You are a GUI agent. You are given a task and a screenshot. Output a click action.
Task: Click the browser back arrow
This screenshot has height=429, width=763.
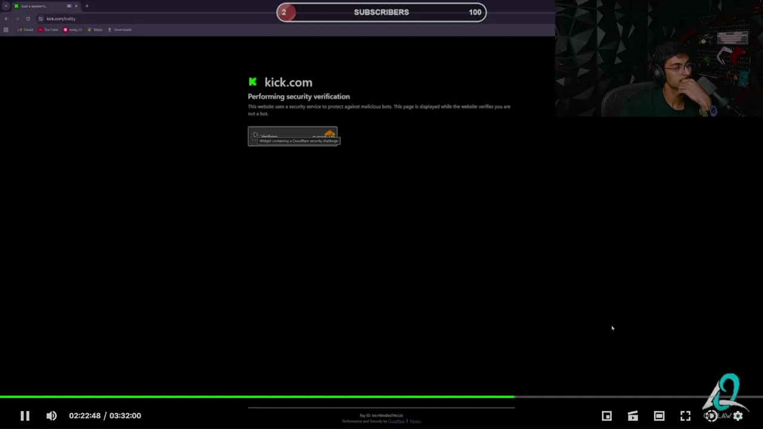(x=7, y=18)
